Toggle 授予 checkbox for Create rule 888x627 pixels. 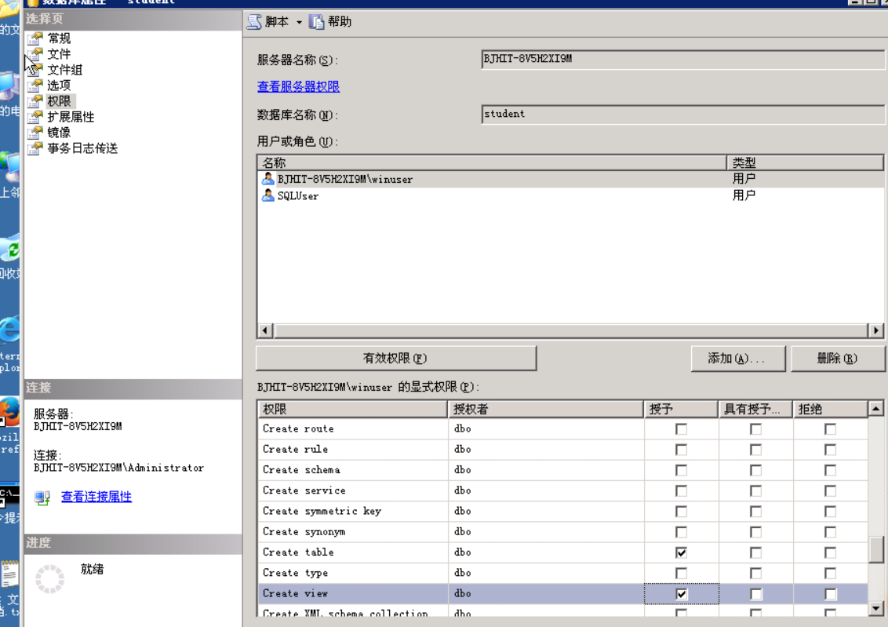point(681,450)
